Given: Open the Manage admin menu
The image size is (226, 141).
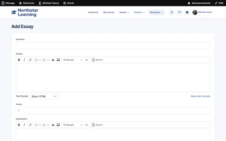Looking at the screenshot, I should point(8,3).
